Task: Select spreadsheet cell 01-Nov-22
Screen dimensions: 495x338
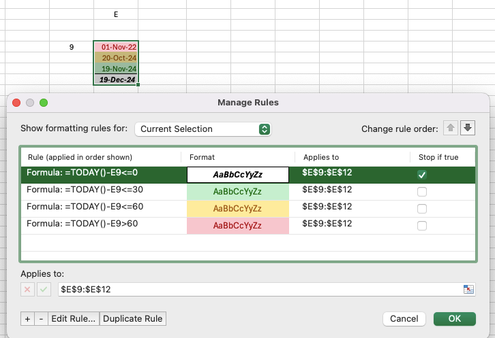Action: [116, 47]
